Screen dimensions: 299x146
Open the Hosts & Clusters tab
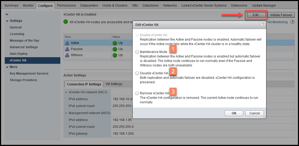pyautogui.click(x=115, y=5)
